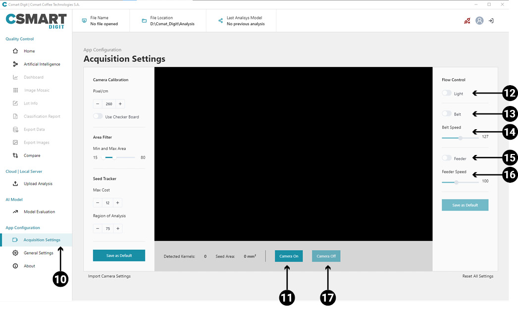Viewport: 518px width, 309px height.
Task: Enable the Feeder toggle
Action: [447, 158]
